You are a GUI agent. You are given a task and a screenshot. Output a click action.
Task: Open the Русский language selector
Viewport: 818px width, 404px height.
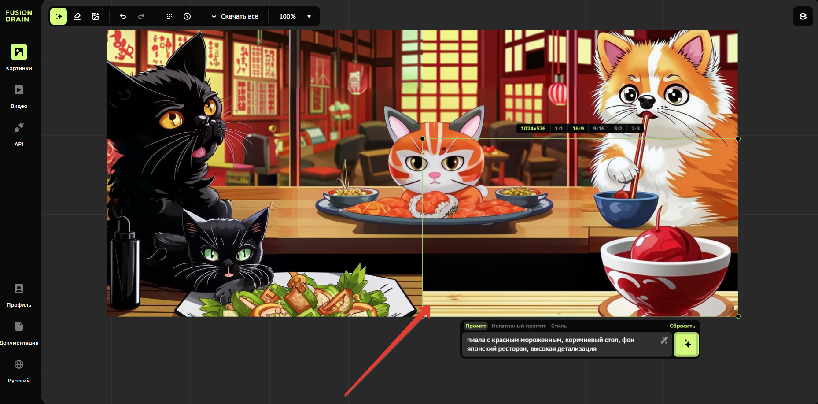[19, 371]
